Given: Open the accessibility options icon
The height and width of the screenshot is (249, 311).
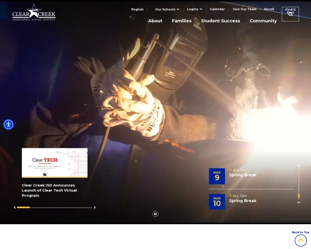Looking at the screenshot, I should (x=8, y=125).
